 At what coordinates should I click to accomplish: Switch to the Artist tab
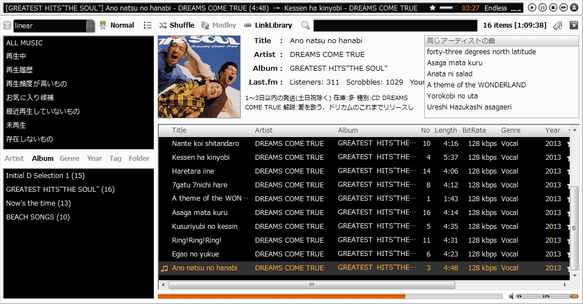pyautogui.click(x=14, y=158)
